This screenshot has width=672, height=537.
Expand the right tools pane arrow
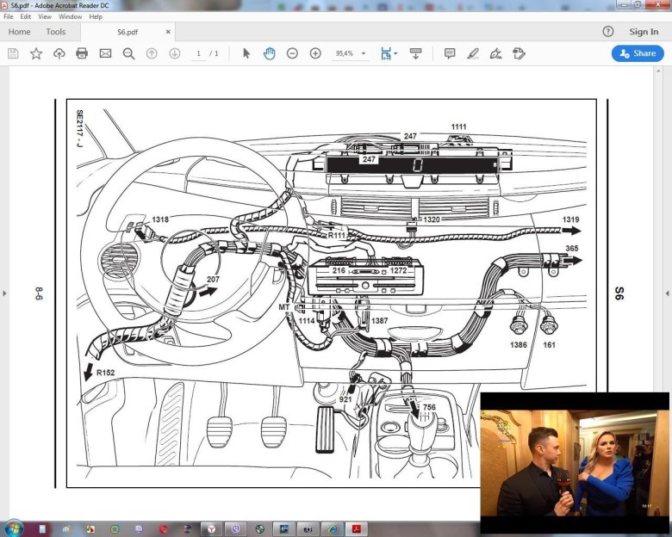click(667, 293)
